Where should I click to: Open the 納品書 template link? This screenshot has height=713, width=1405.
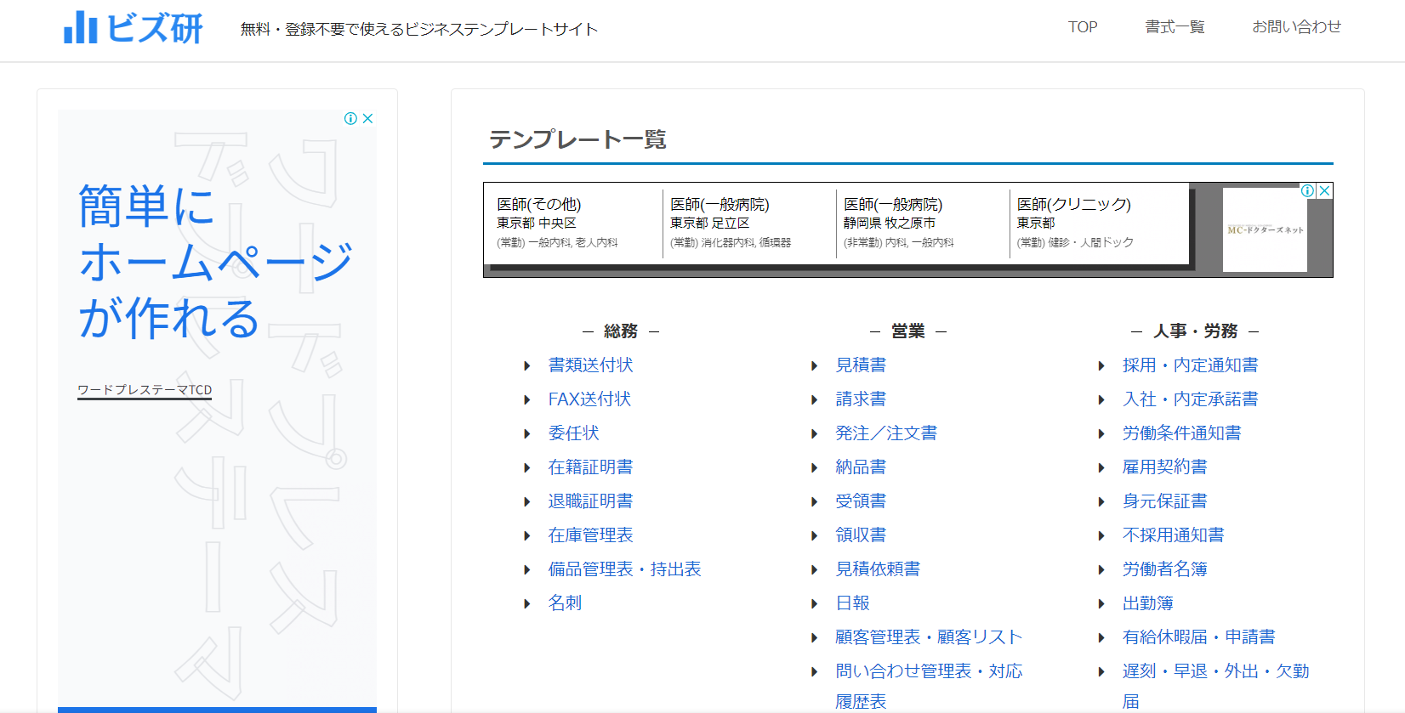861,467
